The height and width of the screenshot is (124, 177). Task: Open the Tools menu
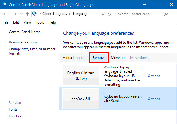coord(40,22)
